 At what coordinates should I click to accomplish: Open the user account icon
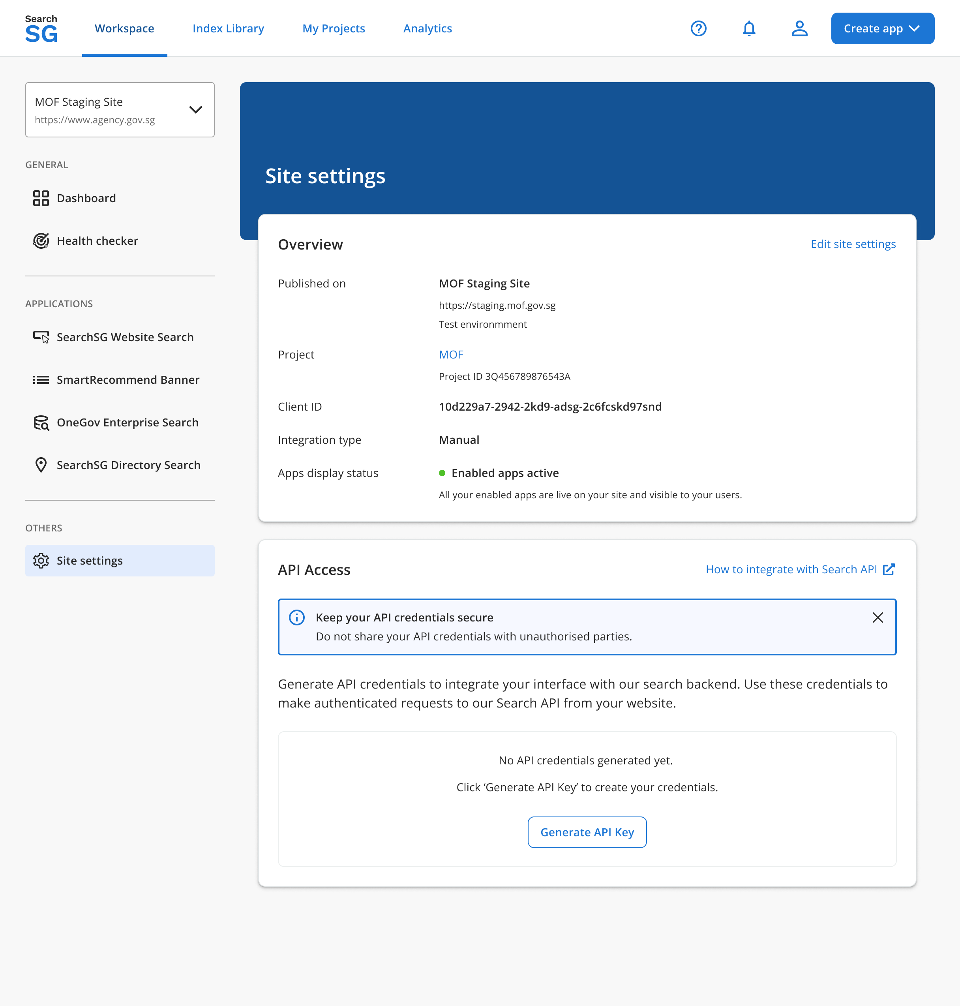click(799, 28)
